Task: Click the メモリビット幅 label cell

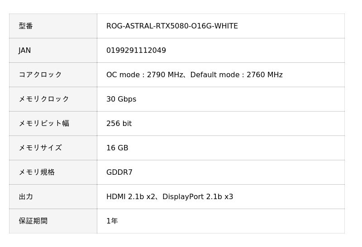Action: click(x=44, y=124)
